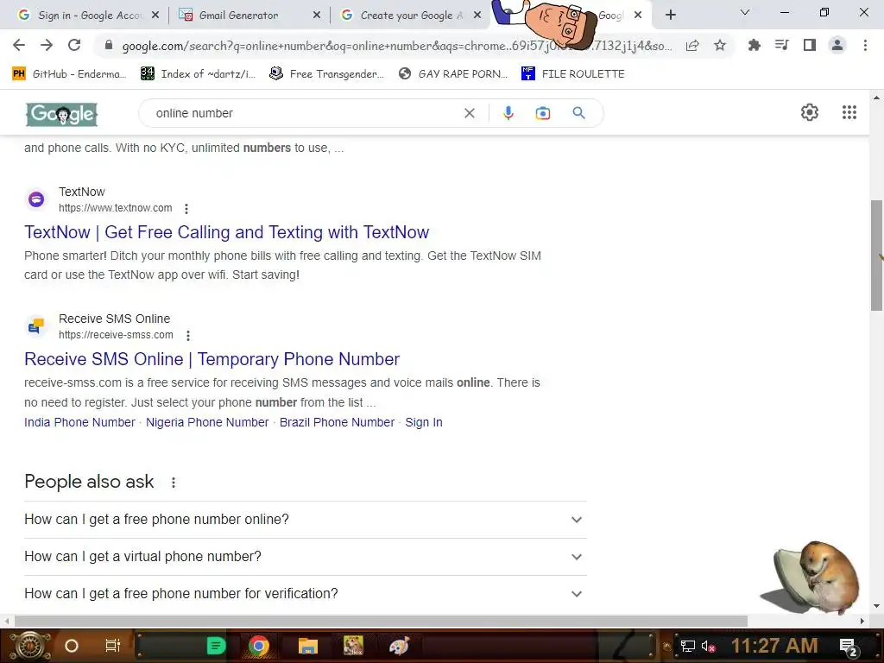Viewport: 884px width, 663px height.
Task: Click the TextNow site favicon
Action: coord(36,199)
